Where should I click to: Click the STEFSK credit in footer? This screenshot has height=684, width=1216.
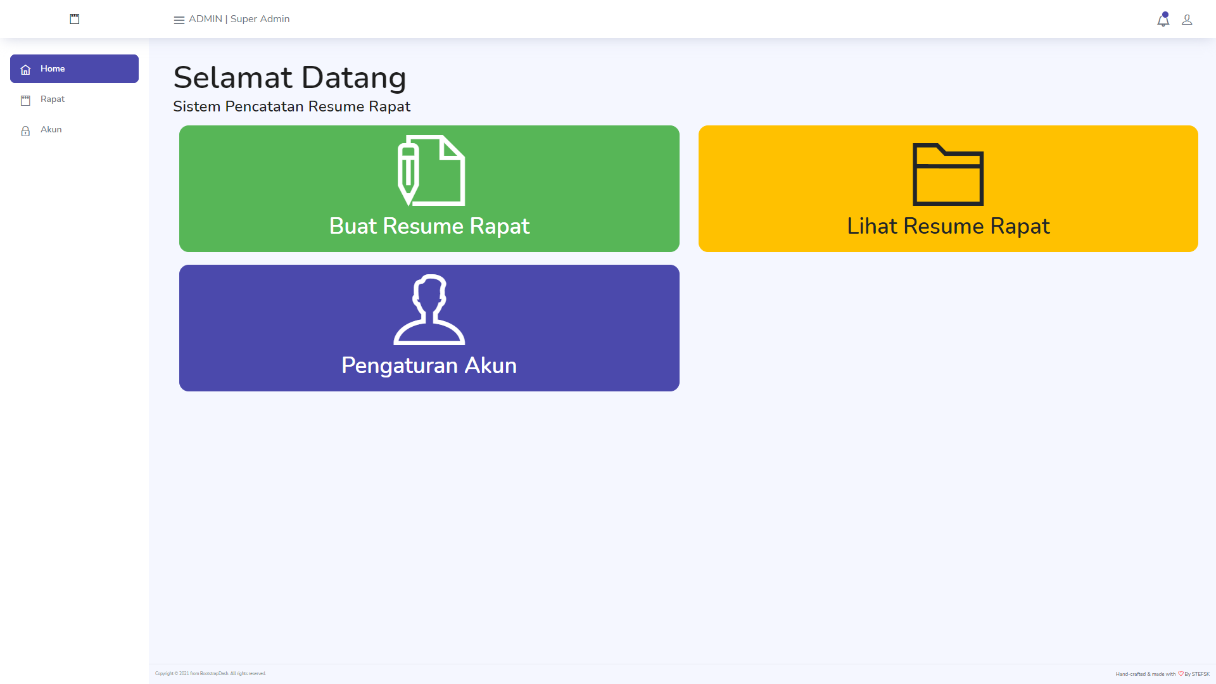tap(1200, 674)
